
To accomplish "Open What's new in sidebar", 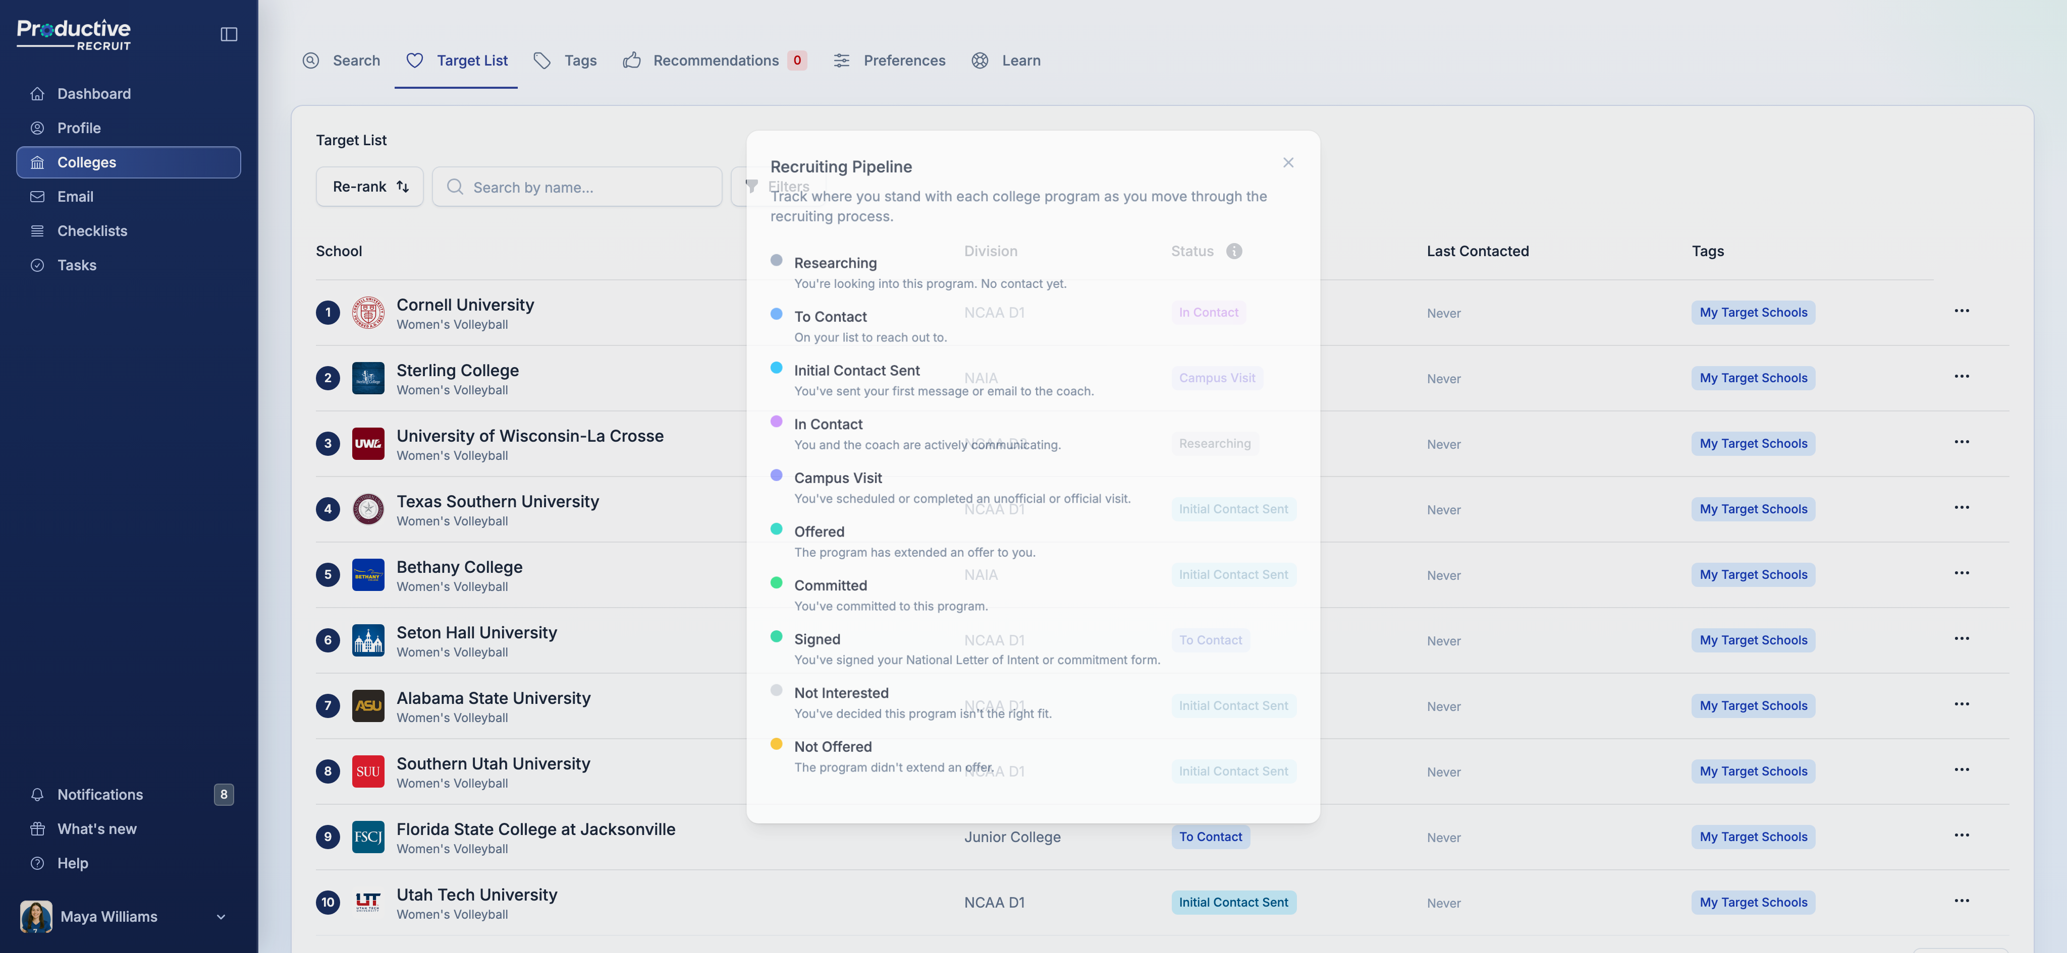I will click(x=128, y=829).
